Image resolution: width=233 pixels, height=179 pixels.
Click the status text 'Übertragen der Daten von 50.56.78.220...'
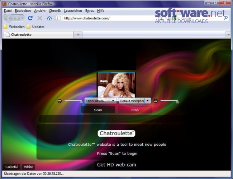34,174
